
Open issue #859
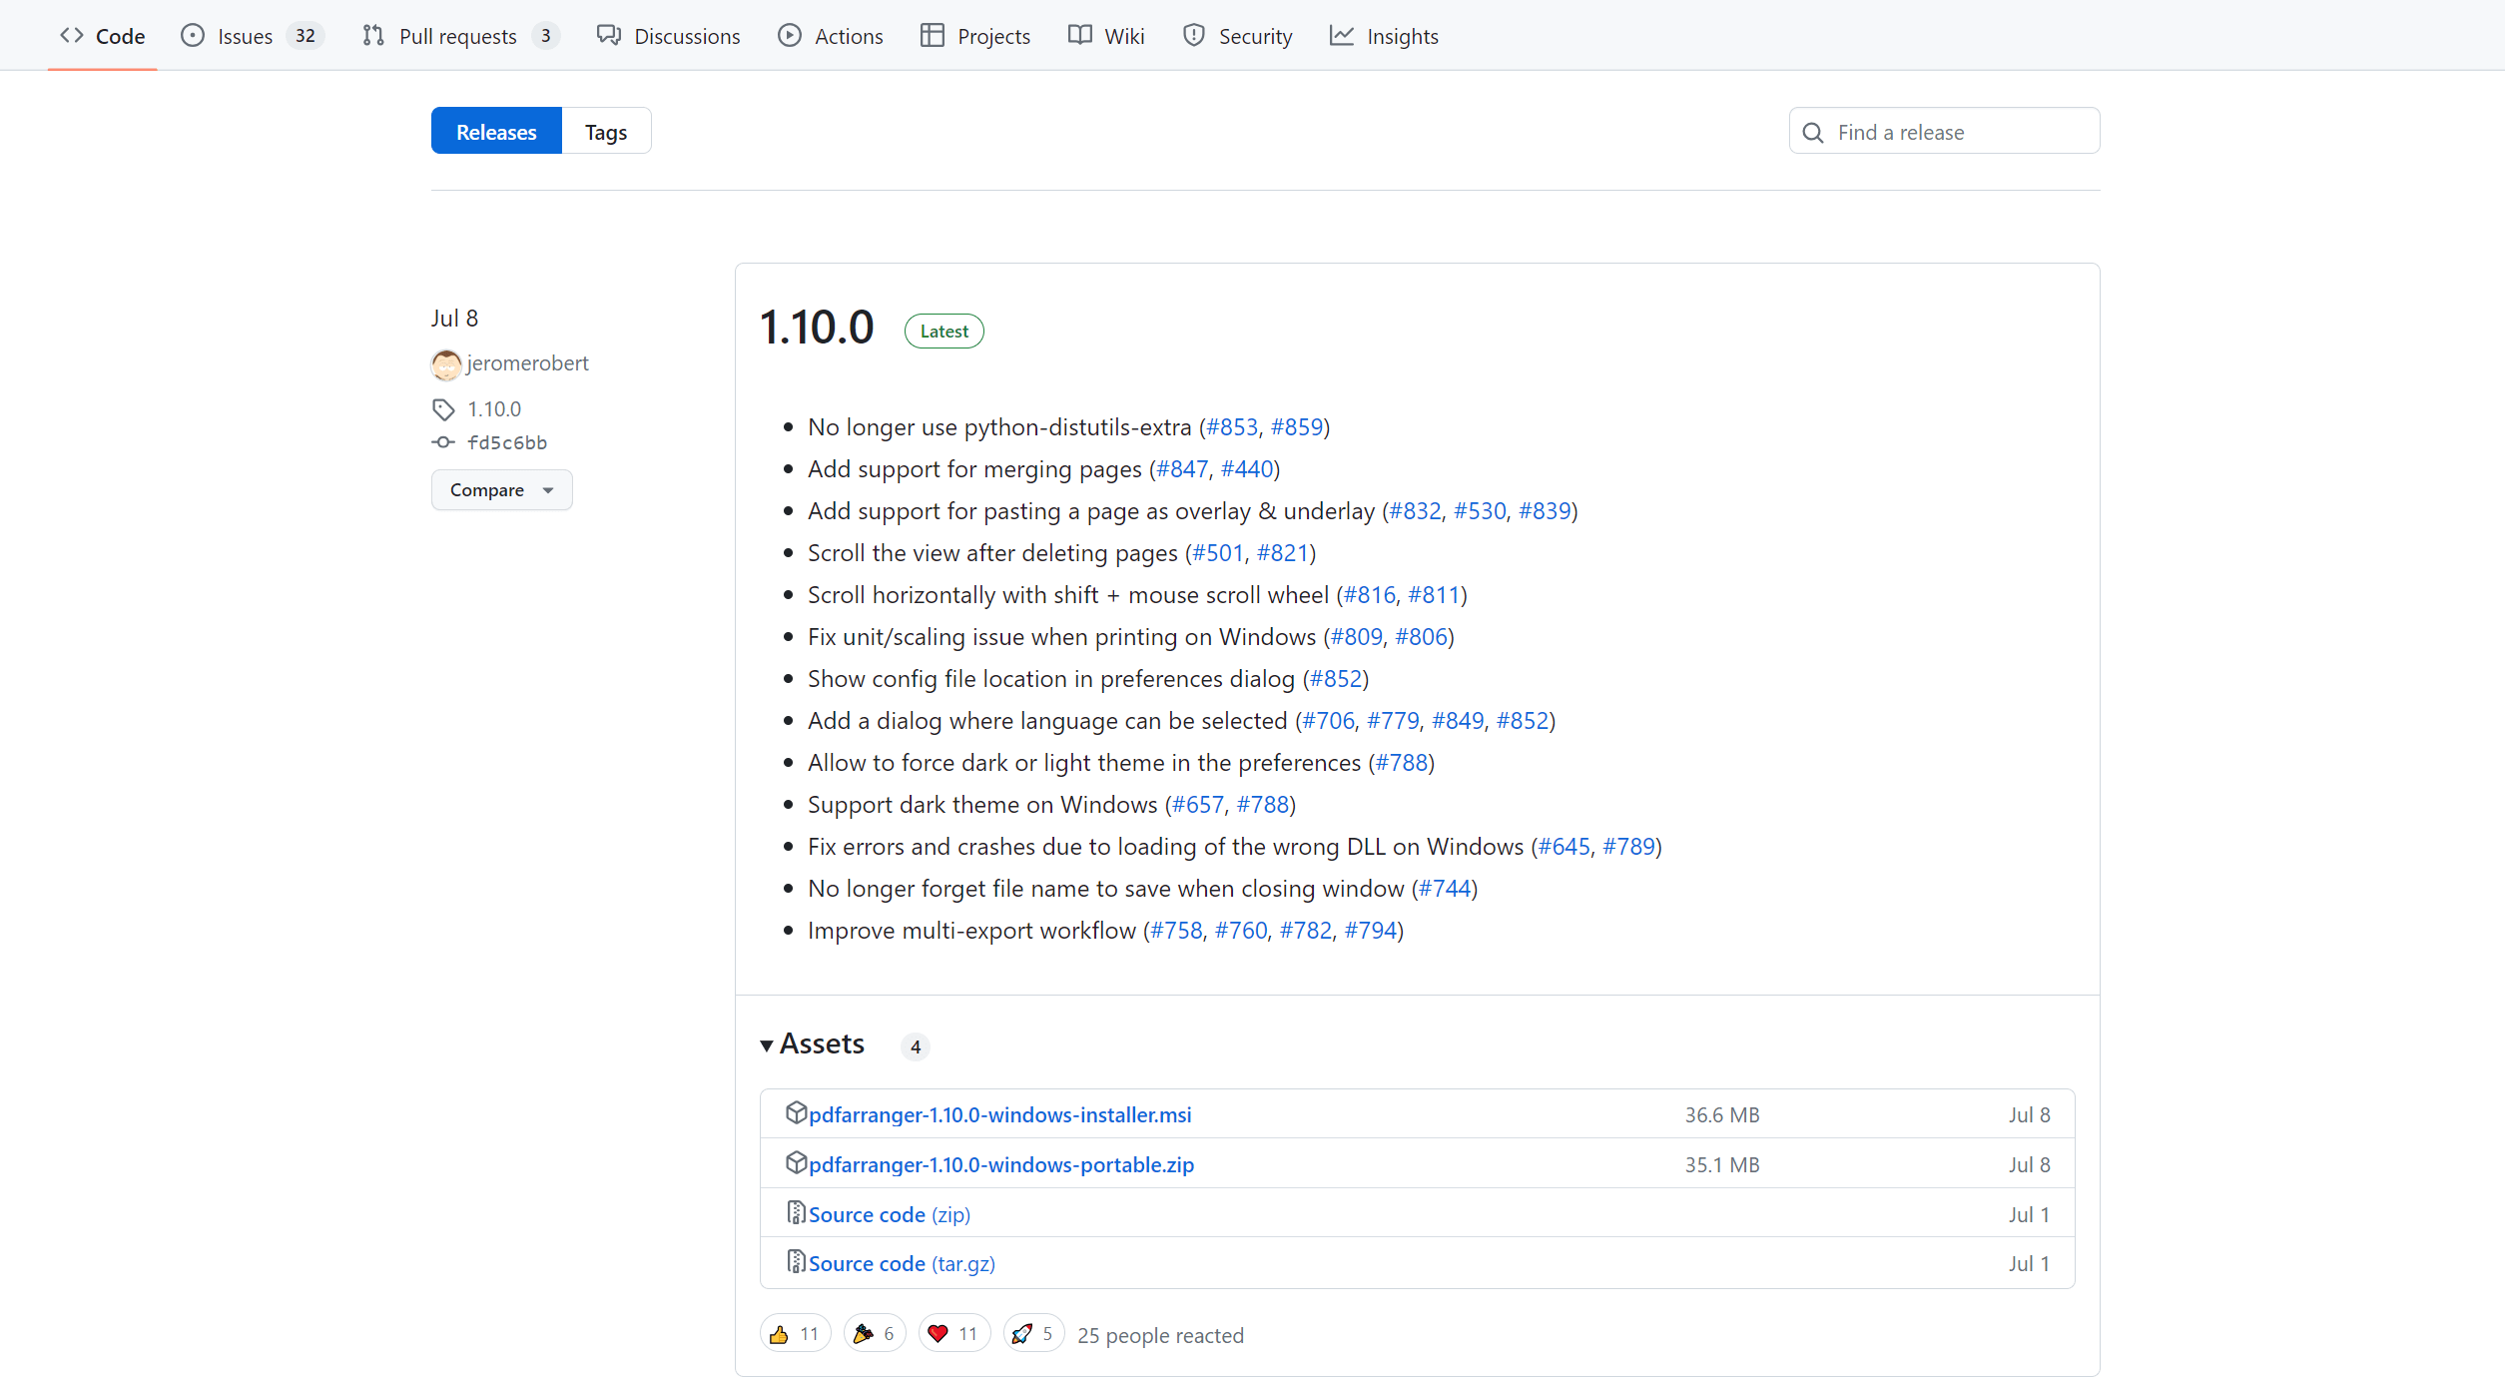click(1296, 427)
